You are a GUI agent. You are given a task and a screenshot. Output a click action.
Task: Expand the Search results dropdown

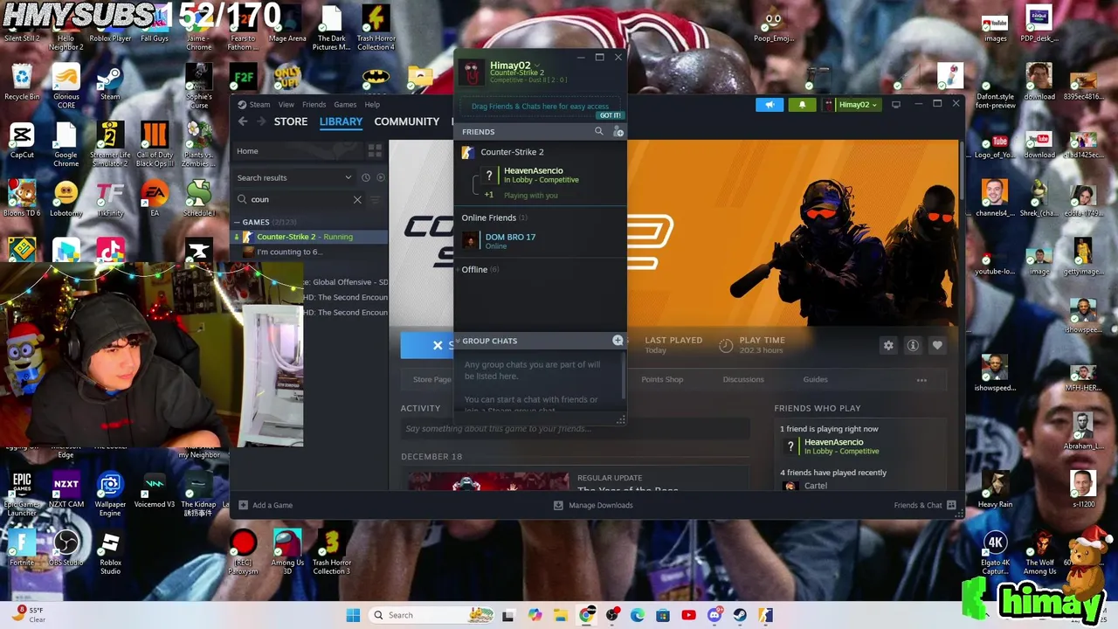click(294, 177)
